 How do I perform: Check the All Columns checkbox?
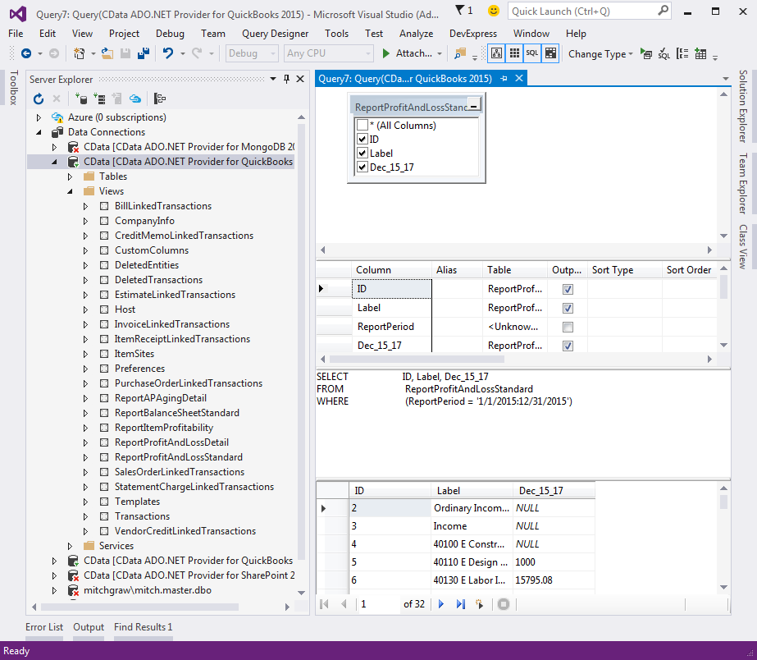point(362,125)
